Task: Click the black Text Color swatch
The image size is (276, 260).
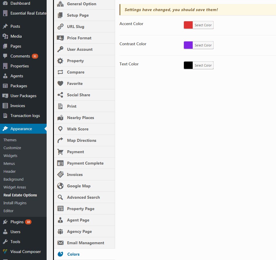Action: point(188,65)
